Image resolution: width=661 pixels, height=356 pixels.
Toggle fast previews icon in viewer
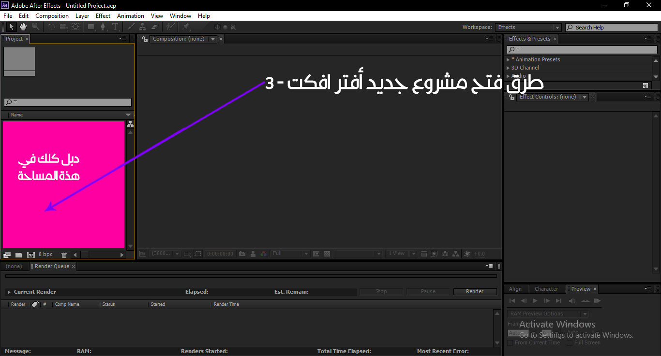(x=434, y=254)
